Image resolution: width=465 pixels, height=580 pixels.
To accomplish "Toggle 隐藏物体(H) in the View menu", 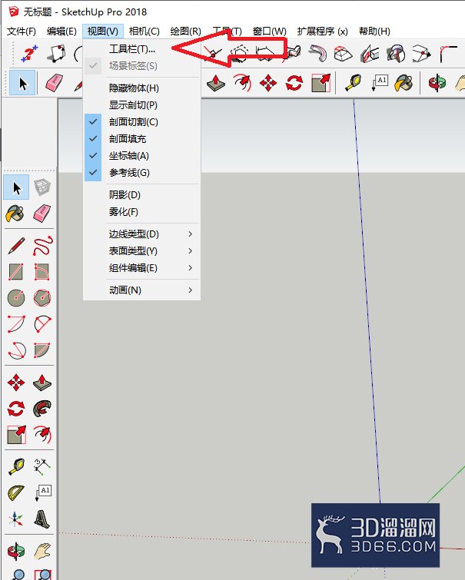I will (x=142, y=88).
